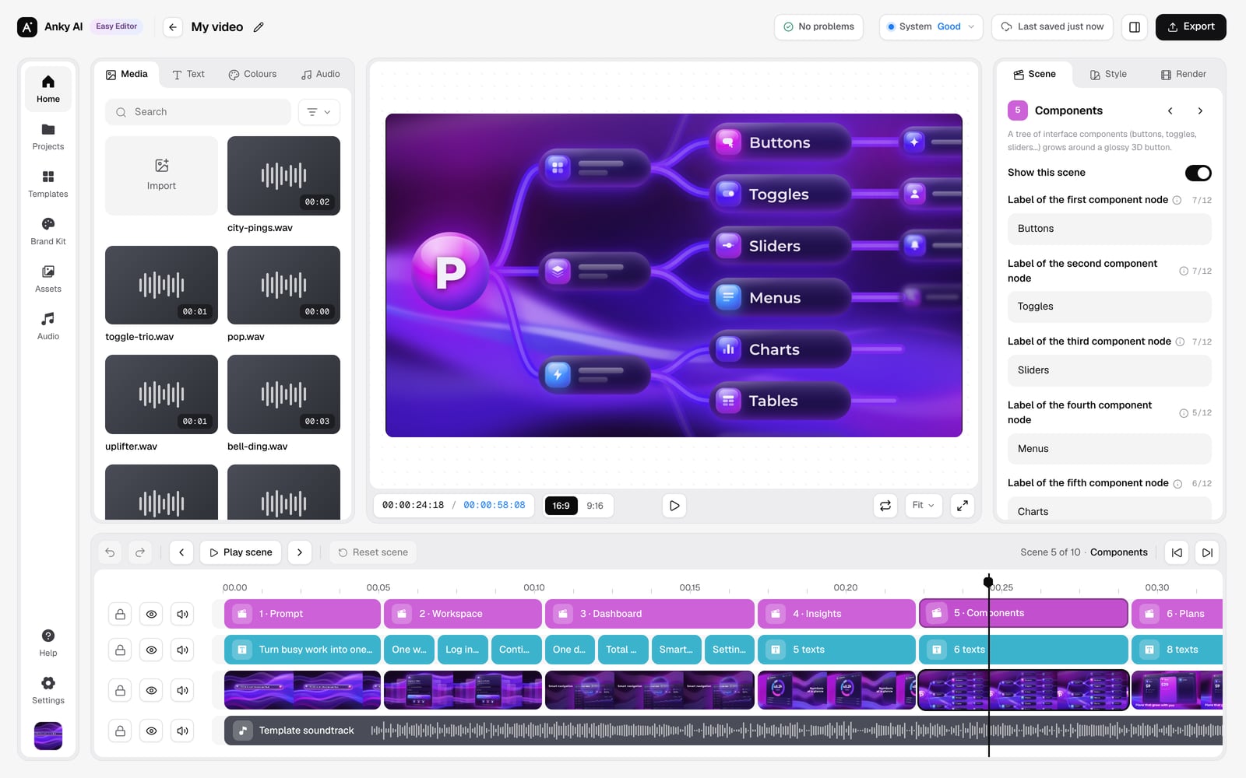The image size is (1246, 778).
Task: Open the Style tab
Action: pos(1108,75)
